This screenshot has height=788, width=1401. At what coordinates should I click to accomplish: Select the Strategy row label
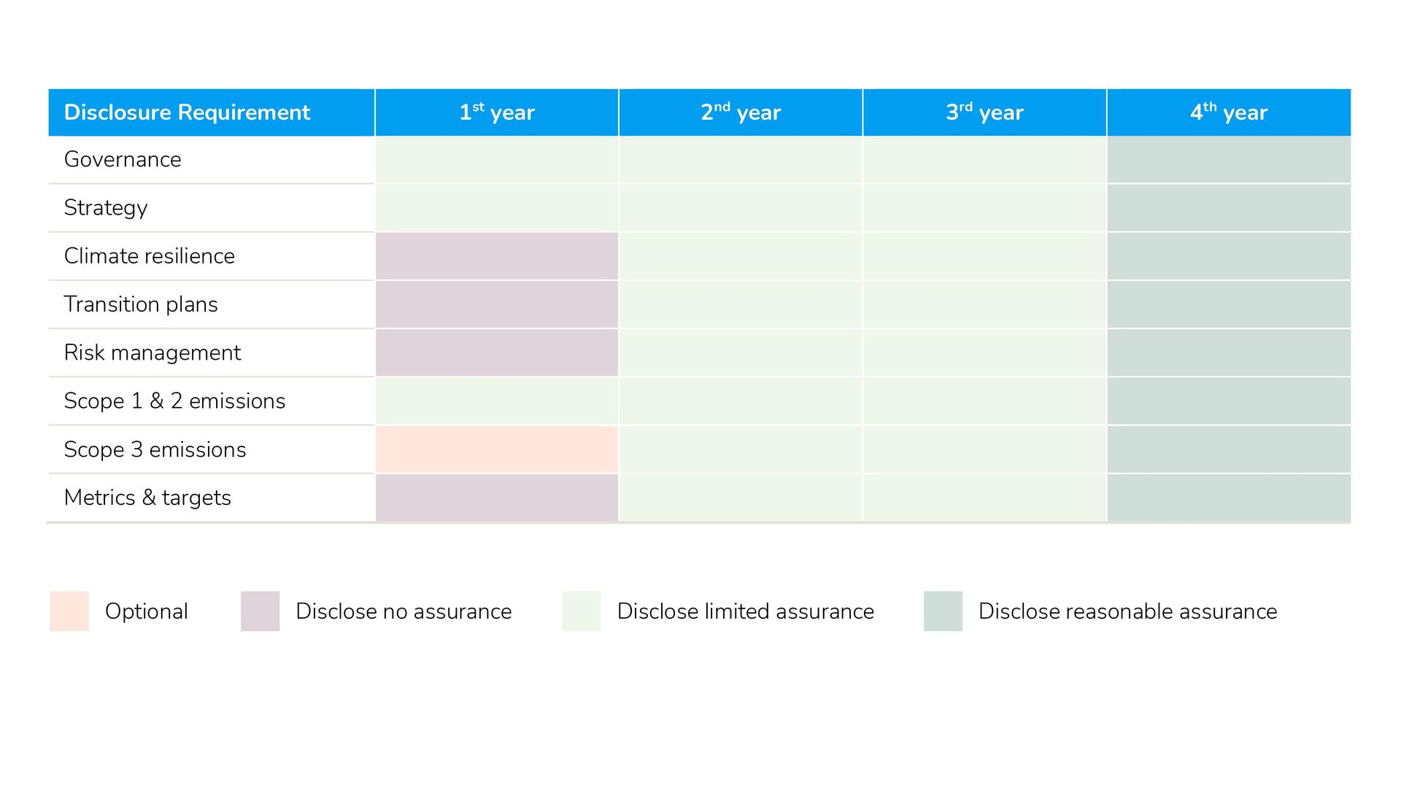106,208
